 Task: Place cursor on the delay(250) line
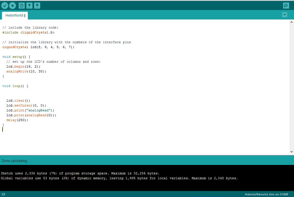coord(17,120)
